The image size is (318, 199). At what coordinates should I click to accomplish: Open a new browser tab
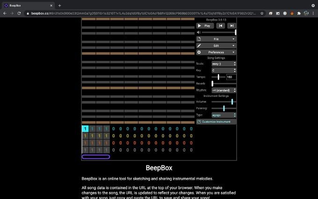click(60, 6)
